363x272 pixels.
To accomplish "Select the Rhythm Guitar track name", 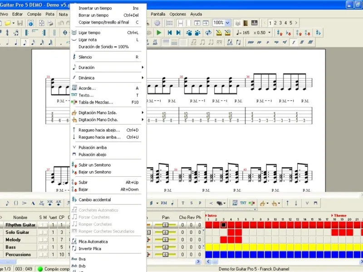I will (x=20, y=225).
